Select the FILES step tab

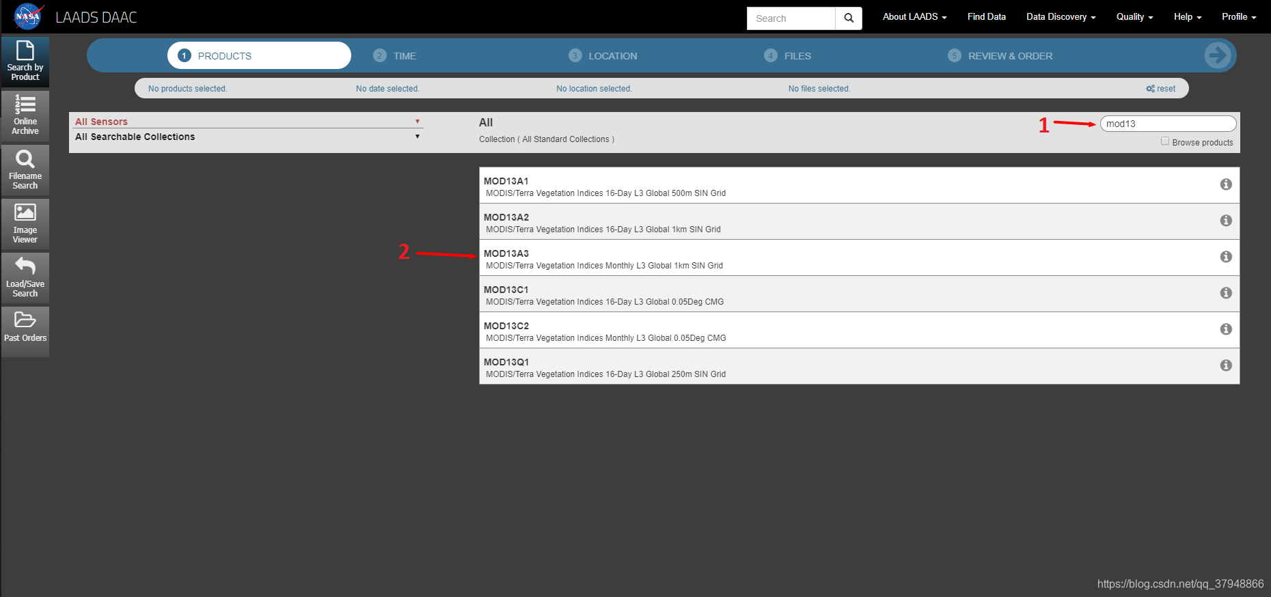pos(788,56)
